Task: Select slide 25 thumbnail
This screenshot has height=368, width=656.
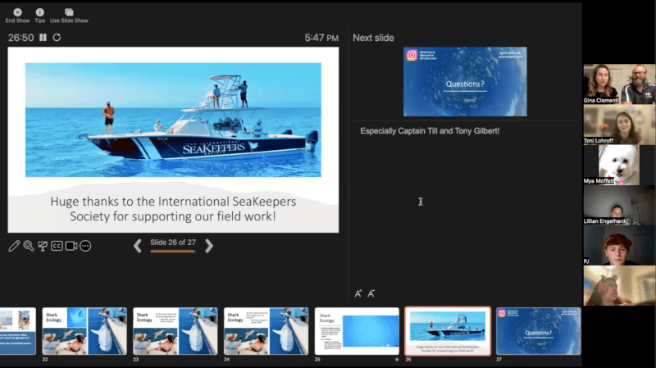Action: 357,331
